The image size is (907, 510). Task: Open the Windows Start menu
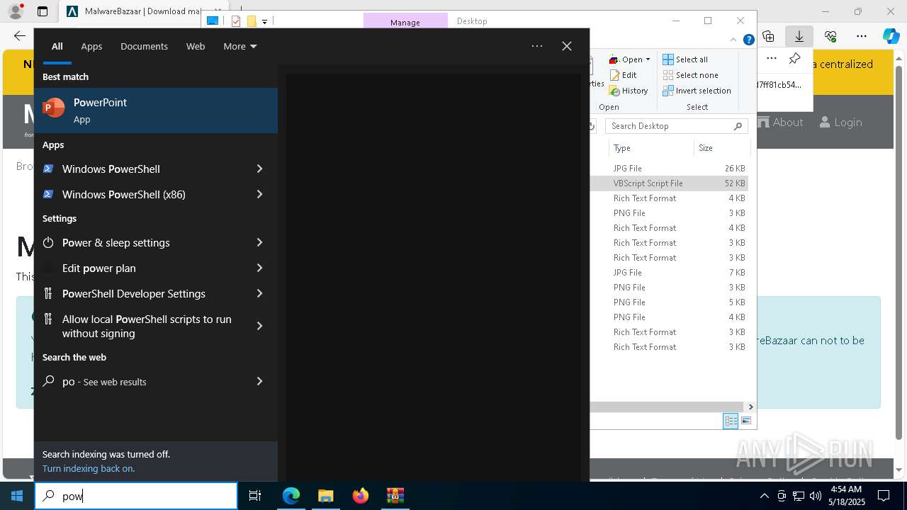(x=17, y=496)
